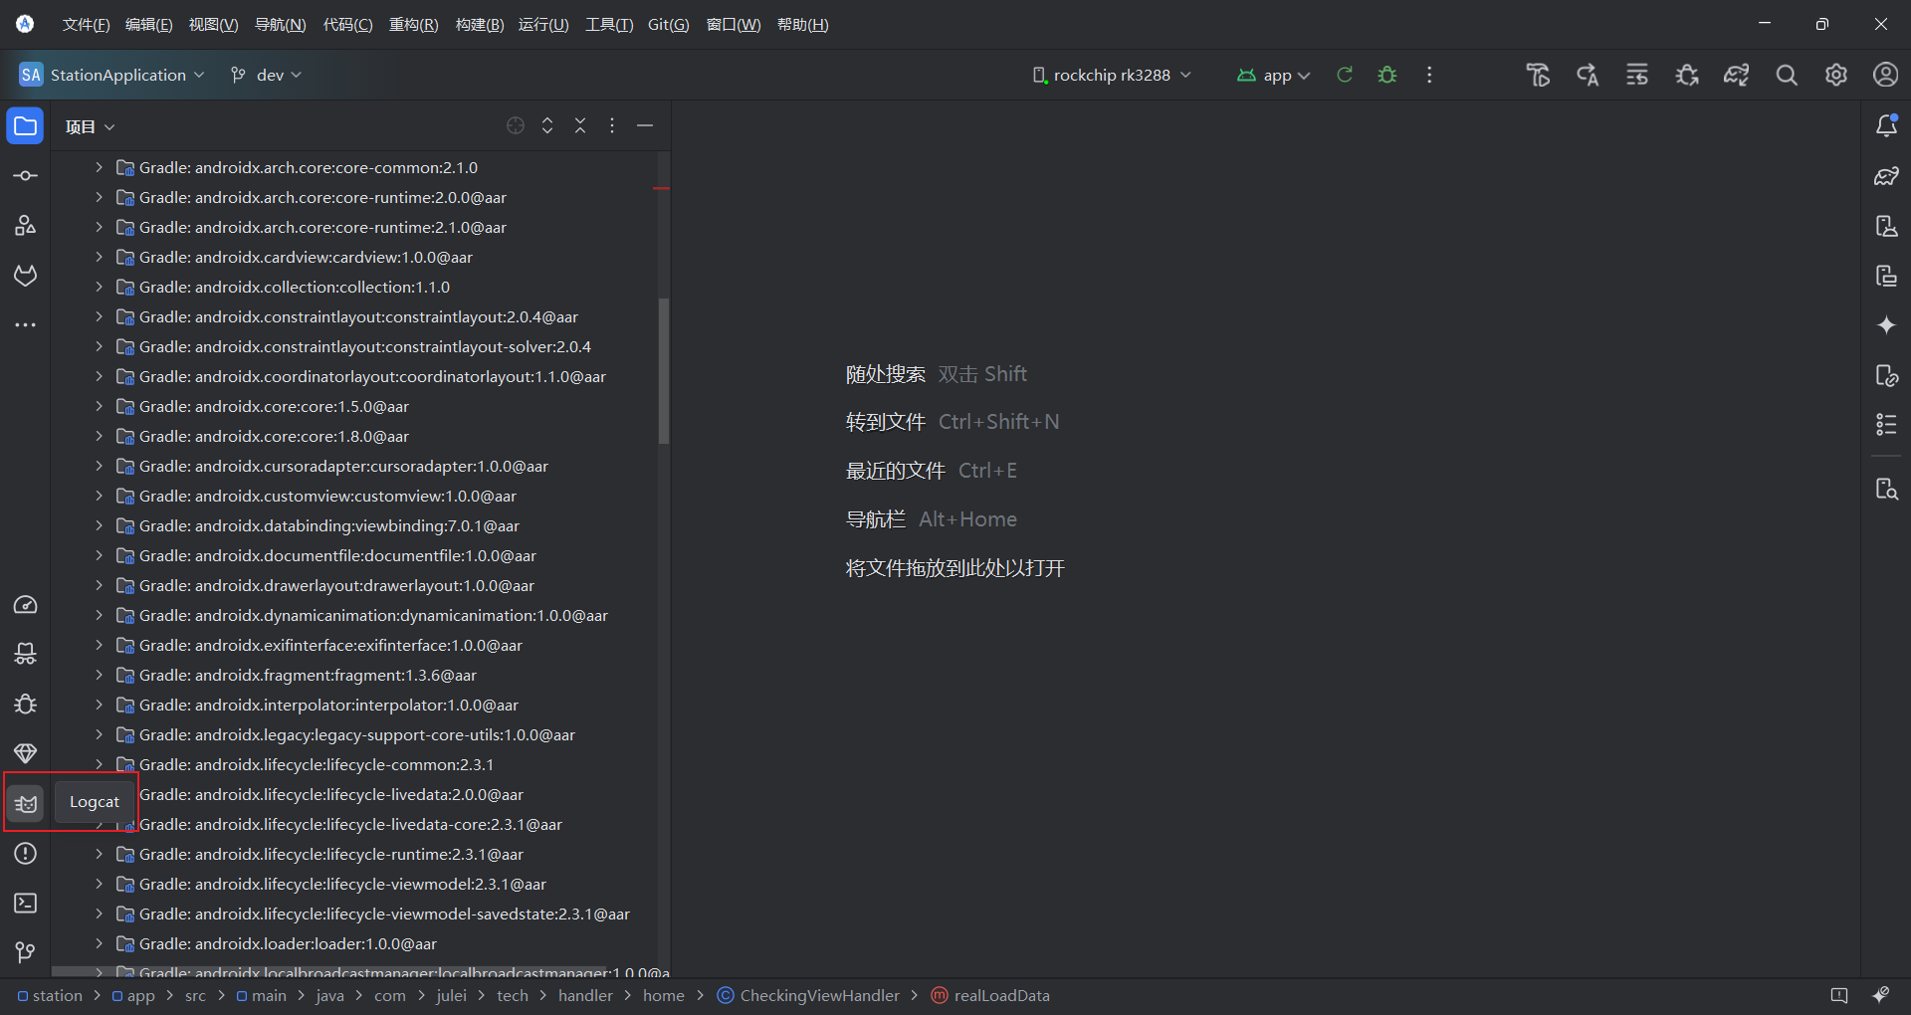Image resolution: width=1911 pixels, height=1015 pixels.
Task: Click the rerun app green refresh icon
Action: [1345, 75]
